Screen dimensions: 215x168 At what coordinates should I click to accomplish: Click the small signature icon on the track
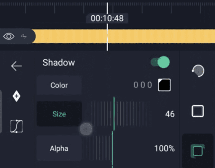pos(24,36)
